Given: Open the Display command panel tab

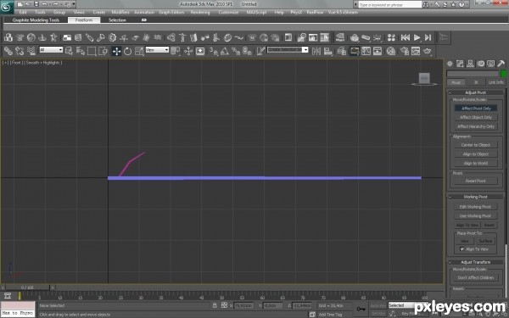Looking at the screenshot, I should coord(491,64).
